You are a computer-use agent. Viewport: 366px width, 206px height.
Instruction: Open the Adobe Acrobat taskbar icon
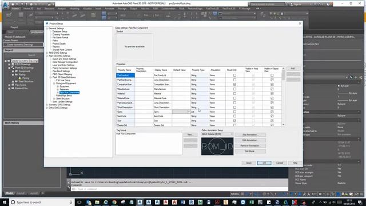tap(217, 202)
